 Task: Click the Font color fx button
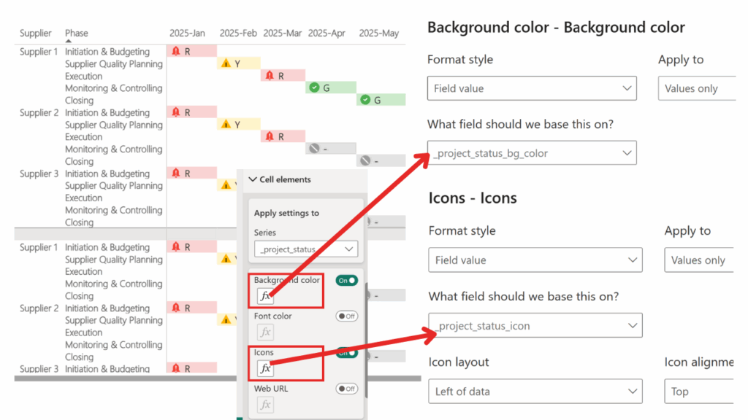pyautogui.click(x=266, y=332)
